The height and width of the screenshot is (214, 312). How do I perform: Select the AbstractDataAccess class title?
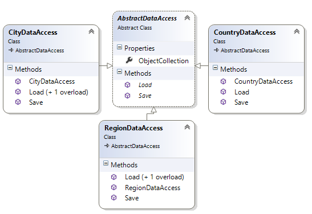(147, 18)
